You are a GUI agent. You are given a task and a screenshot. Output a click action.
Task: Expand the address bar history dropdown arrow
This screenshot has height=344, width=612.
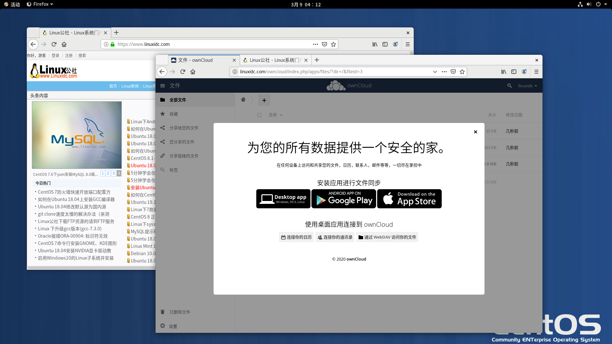click(x=435, y=72)
